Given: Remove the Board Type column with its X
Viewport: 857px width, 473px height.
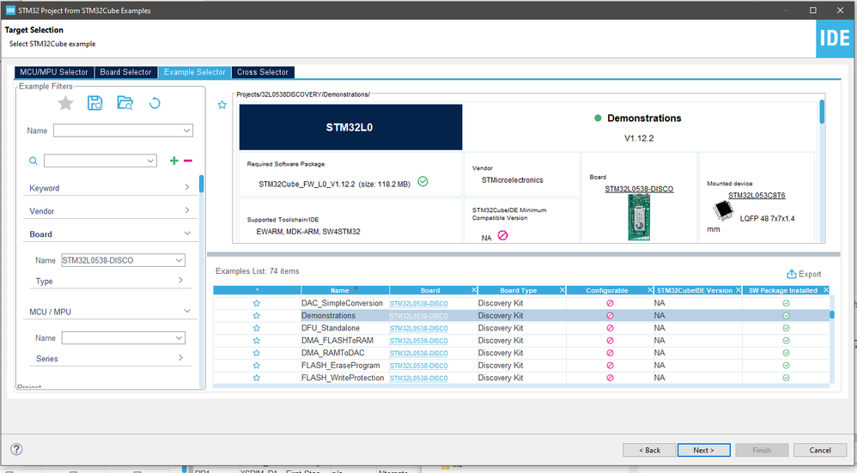Looking at the screenshot, I should 562,290.
